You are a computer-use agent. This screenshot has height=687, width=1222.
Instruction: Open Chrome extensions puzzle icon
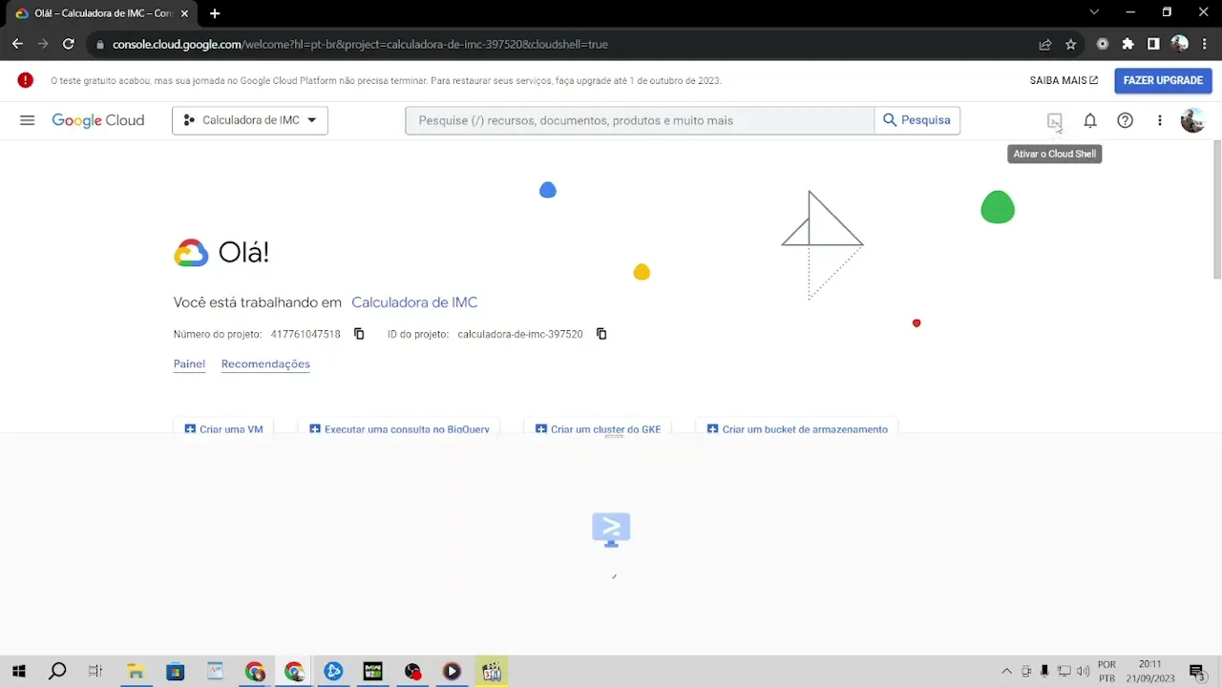1128,44
